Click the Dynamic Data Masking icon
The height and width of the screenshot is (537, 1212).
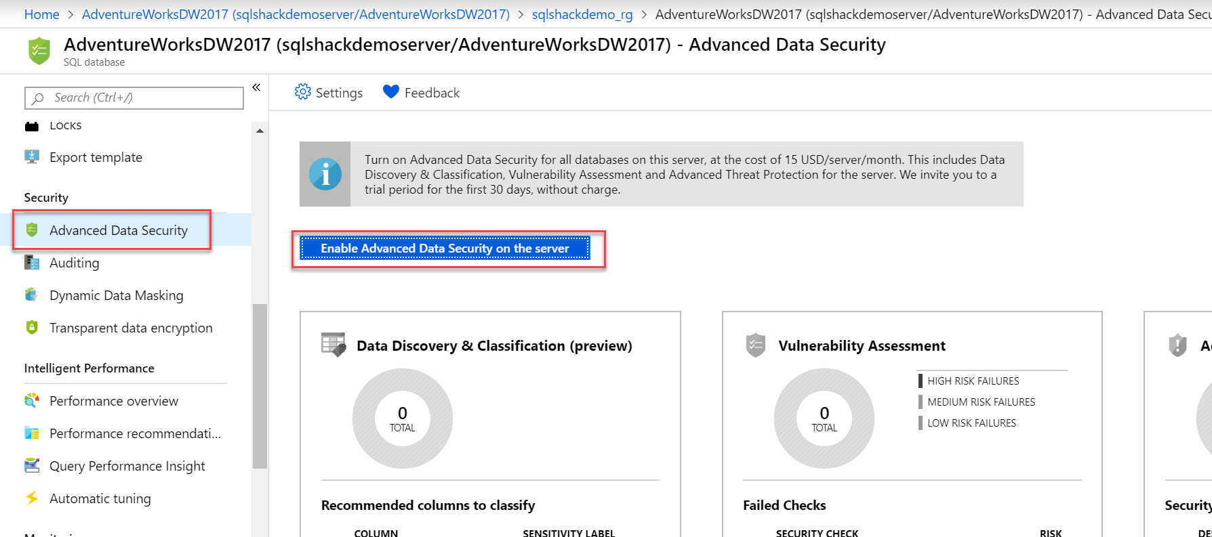coord(32,295)
